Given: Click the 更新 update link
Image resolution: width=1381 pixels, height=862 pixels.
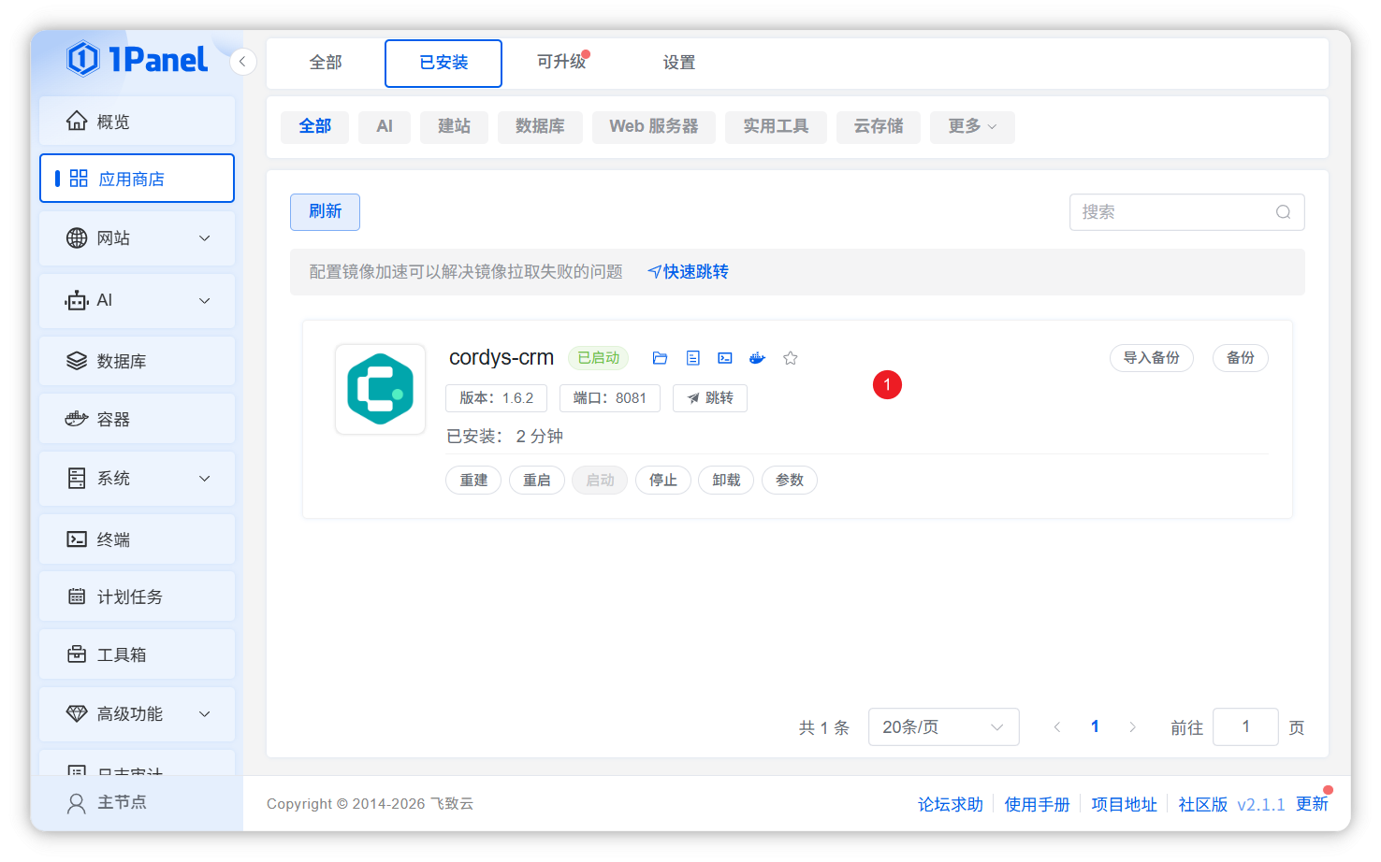Looking at the screenshot, I should (x=1312, y=805).
